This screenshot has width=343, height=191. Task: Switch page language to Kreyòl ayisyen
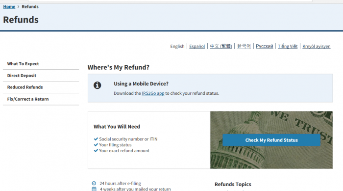(317, 46)
